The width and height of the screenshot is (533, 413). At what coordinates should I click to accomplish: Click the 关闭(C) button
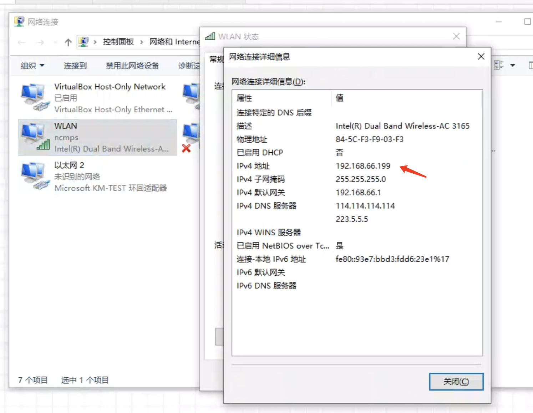click(x=456, y=382)
